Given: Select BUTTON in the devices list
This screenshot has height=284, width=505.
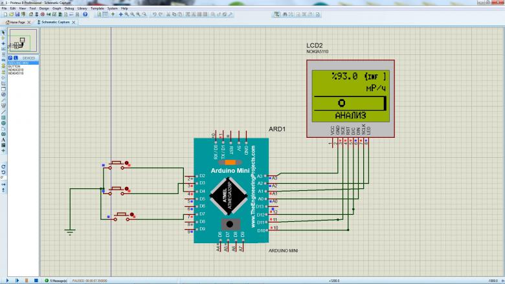Looking at the screenshot, I should pyautogui.click(x=23, y=67).
